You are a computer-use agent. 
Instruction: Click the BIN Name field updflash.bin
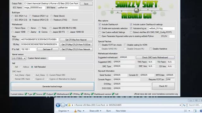pos(68,8)
